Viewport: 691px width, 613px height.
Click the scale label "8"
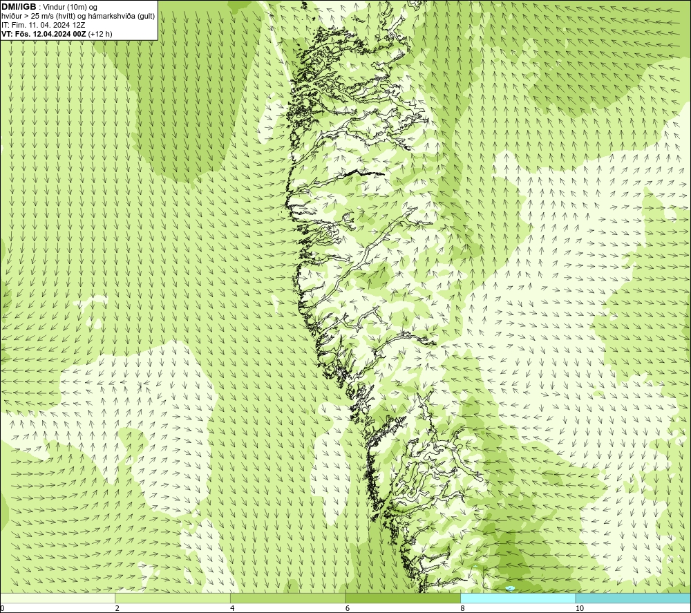click(462, 609)
